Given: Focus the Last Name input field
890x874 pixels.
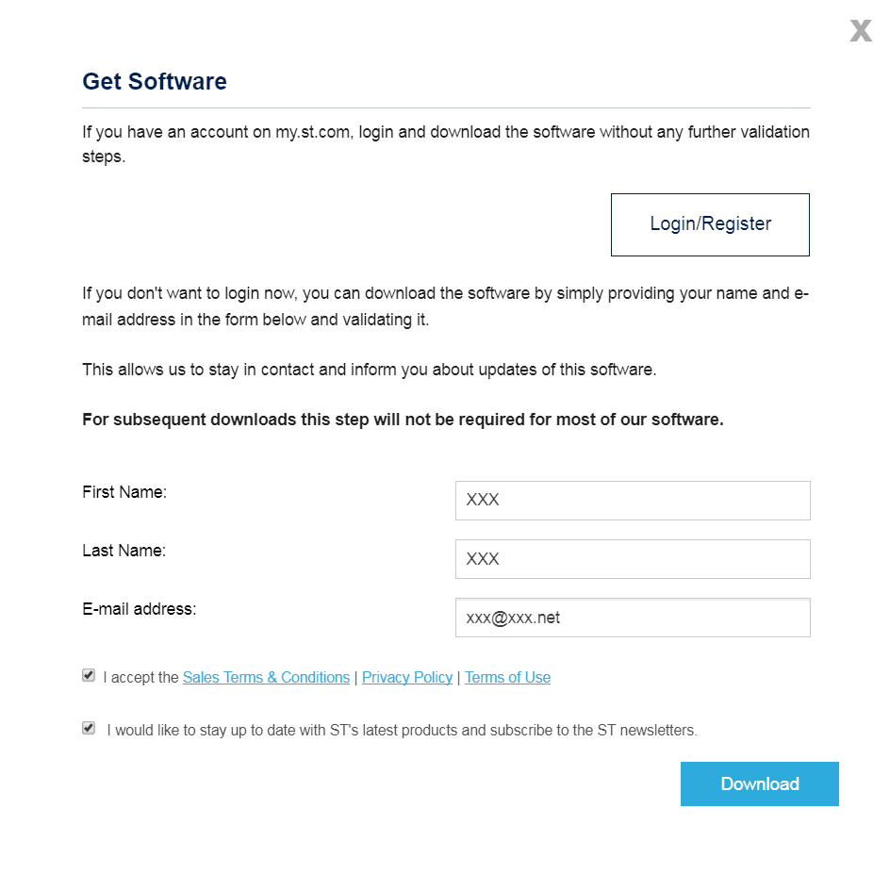Looking at the screenshot, I should pyautogui.click(x=633, y=559).
